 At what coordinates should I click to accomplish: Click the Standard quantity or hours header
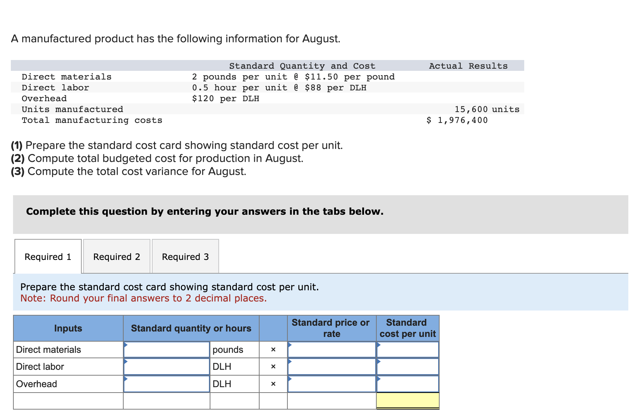point(191,328)
